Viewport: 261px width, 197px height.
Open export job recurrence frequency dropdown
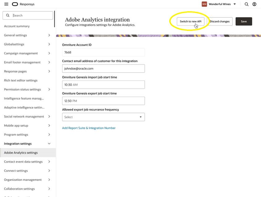tap(103, 117)
